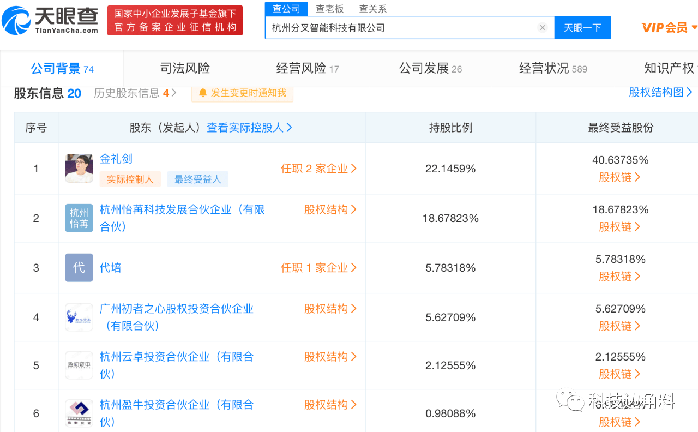Viewport: 698px width, 432px height.
Task: Click 杭州盈牛投资 company logo icon
Action: pos(79,413)
